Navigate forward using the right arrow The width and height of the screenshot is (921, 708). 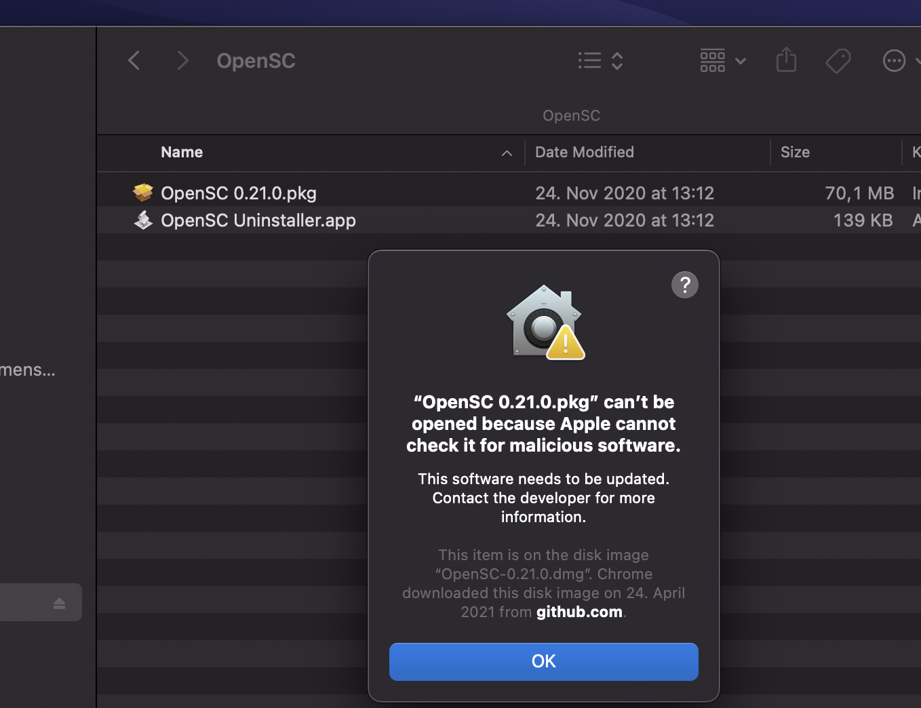182,60
